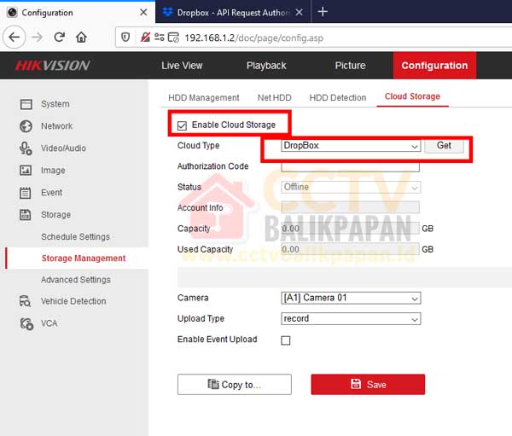Open a new browser tab with the plus icon

tap(323, 12)
